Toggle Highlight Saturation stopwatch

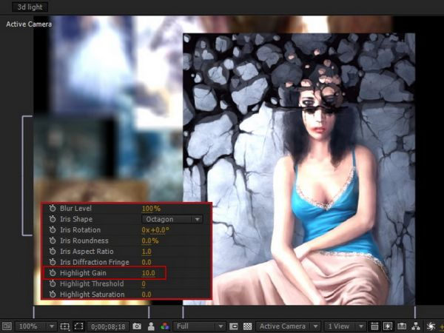pyautogui.click(x=53, y=295)
